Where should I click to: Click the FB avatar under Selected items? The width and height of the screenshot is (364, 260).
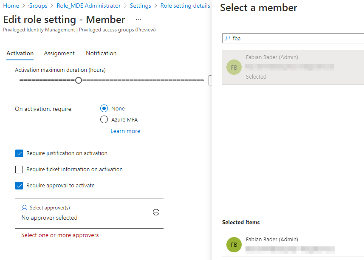234,245
